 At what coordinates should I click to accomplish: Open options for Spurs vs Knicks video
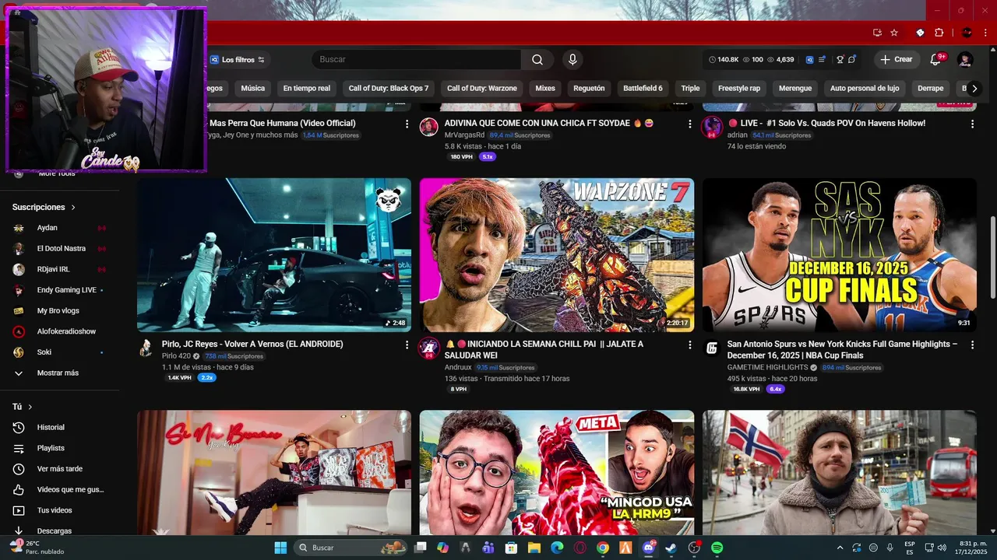972,345
